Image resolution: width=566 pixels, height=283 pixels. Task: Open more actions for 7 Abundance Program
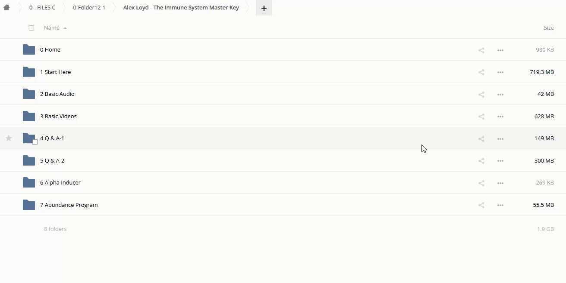[x=500, y=205]
